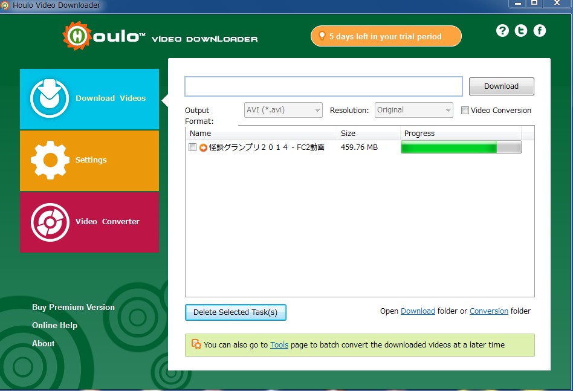Open the About link
This screenshot has width=573, height=391.
(43, 343)
